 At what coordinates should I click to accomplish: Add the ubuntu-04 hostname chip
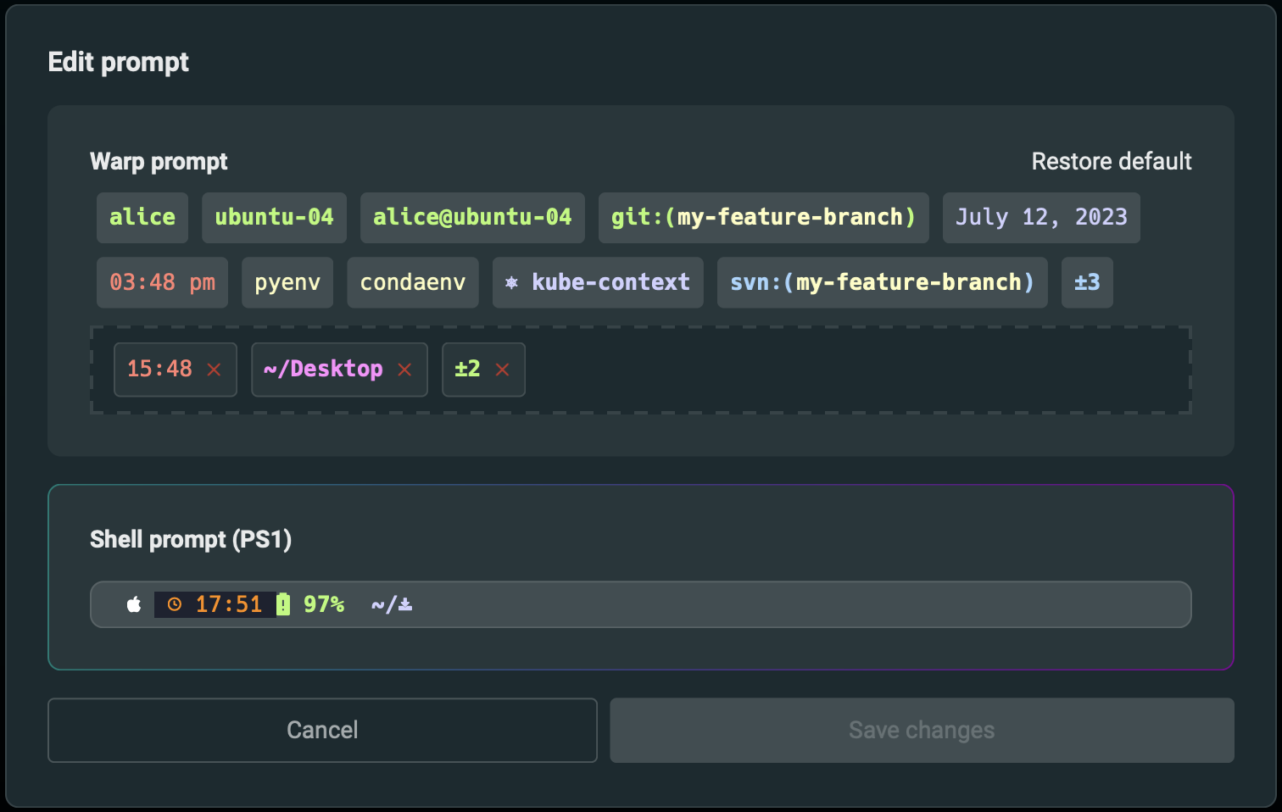coord(274,218)
